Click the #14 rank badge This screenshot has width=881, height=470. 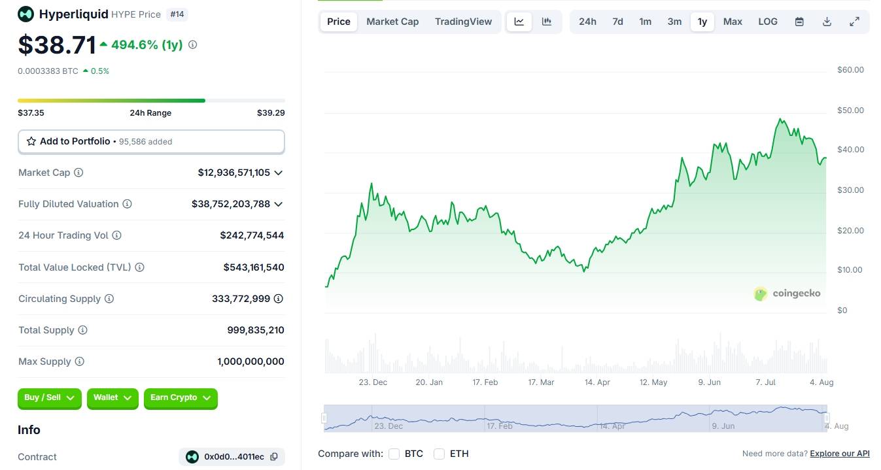(177, 14)
